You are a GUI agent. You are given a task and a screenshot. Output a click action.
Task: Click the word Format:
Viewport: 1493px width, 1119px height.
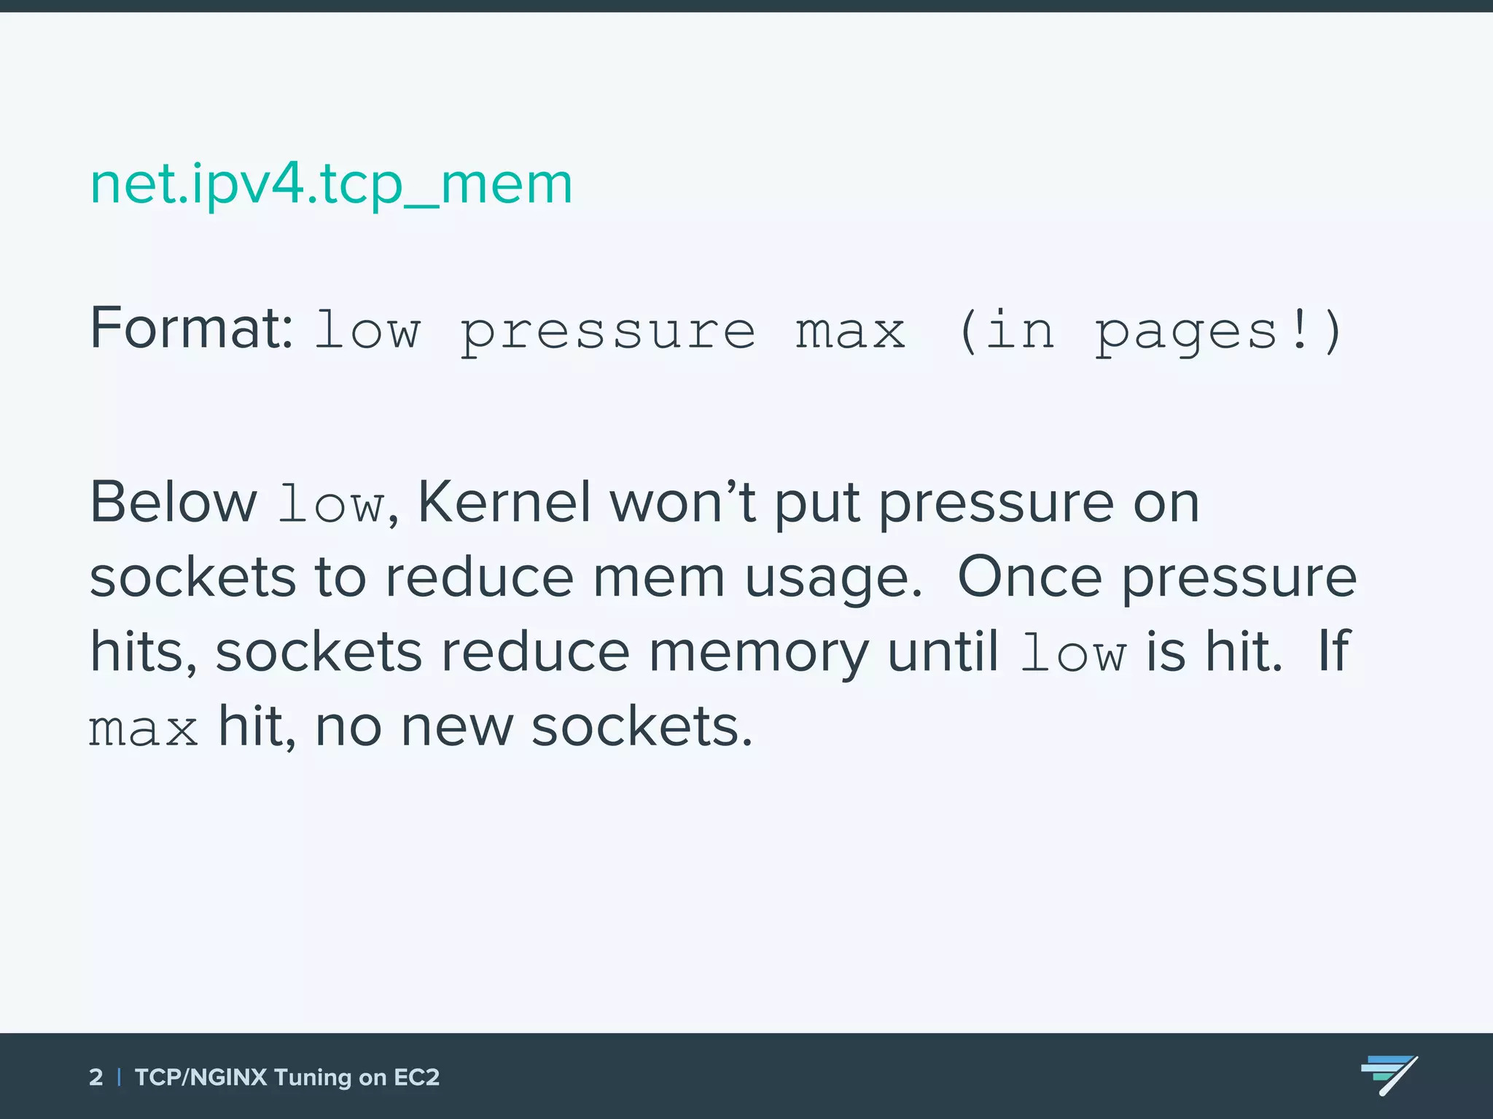[x=192, y=329]
